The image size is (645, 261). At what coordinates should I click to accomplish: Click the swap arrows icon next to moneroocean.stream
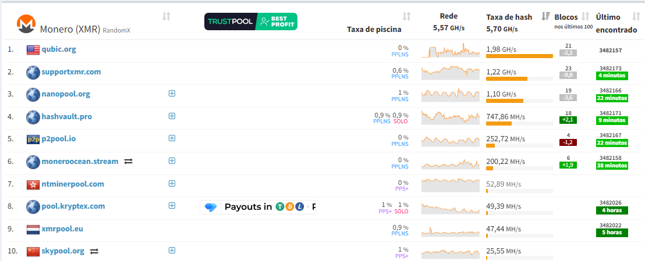(128, 162)
